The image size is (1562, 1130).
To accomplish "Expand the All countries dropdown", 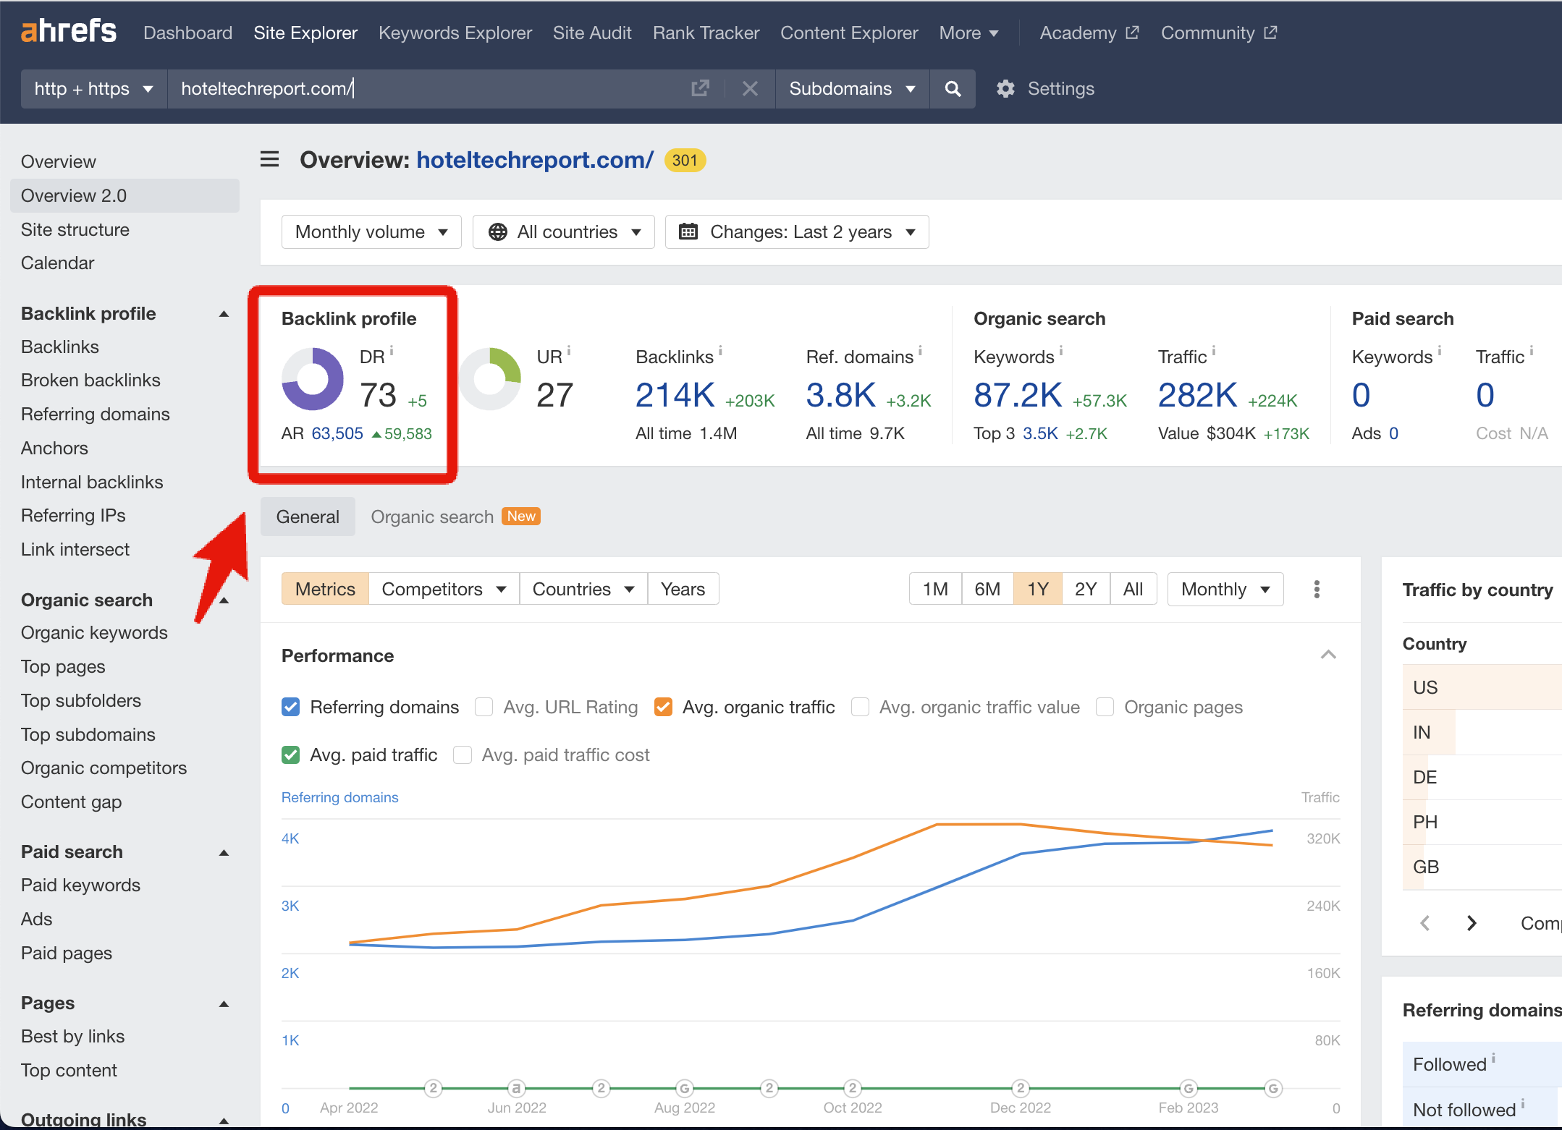I will (564, 231).
